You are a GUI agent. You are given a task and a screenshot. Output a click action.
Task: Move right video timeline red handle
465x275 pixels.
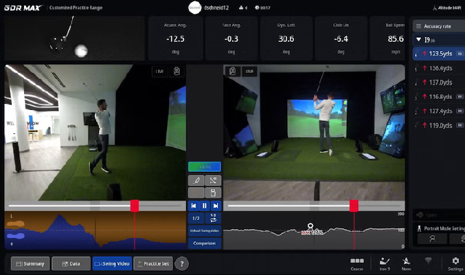click(x=354, y=206)
